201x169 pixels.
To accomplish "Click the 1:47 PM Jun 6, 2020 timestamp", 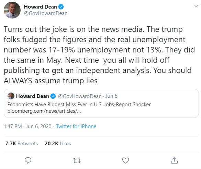I will 27,126.
